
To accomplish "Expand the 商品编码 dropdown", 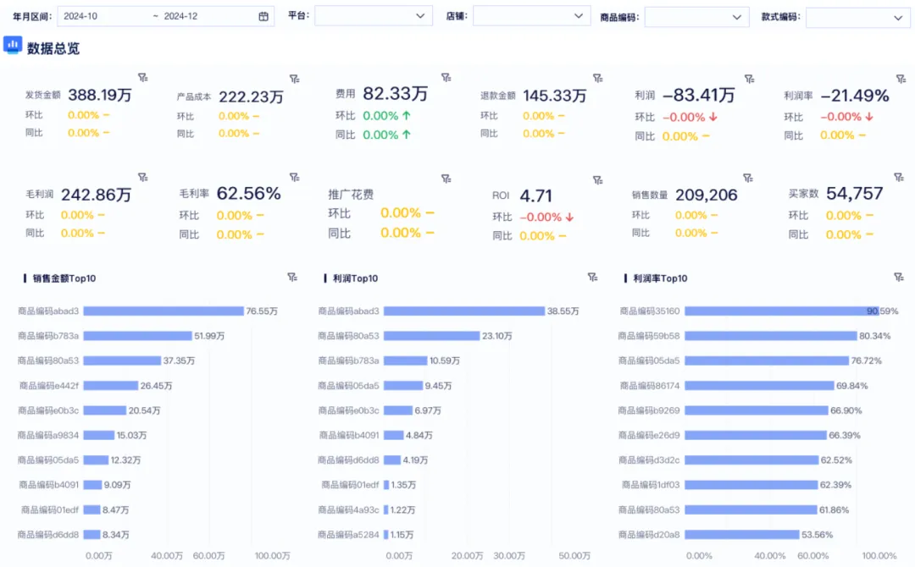I will coord(696,17).
